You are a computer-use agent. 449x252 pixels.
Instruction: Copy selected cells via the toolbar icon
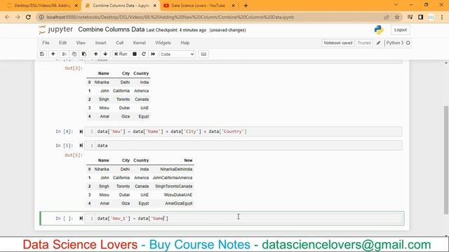(74, 54)
